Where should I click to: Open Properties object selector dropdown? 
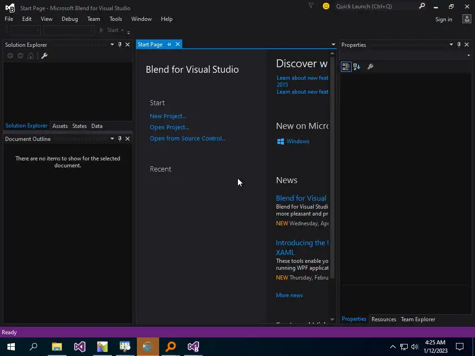[469, 56]
